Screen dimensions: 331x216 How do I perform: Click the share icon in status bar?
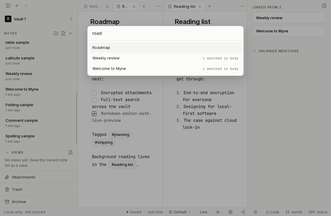243,212
